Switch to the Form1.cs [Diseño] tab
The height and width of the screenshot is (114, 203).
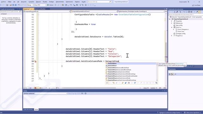pos(40,9)
